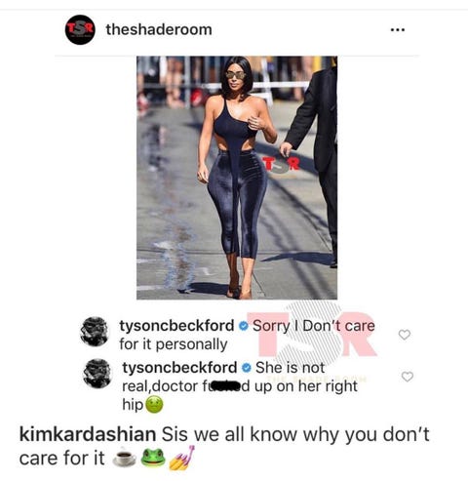Click the coffee cup emoji
Viewport: 468px width, 481px height.
pos(124,459)
